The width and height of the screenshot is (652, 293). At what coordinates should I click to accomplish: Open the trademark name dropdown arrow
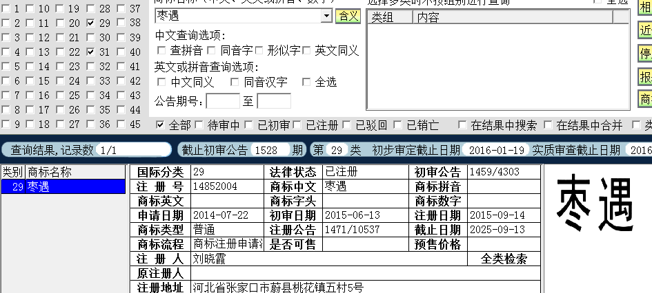coord(327,16)
